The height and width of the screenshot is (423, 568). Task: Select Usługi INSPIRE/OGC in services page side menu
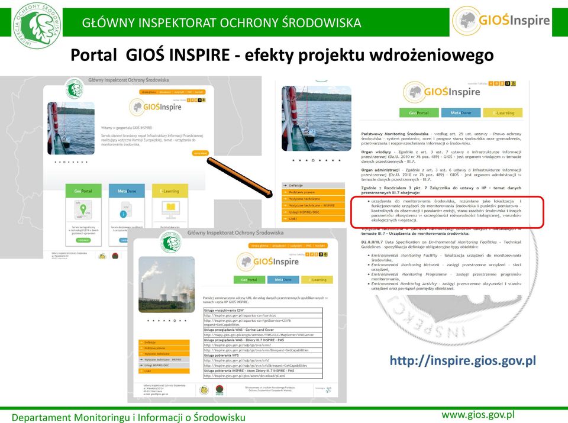[164, 366]
